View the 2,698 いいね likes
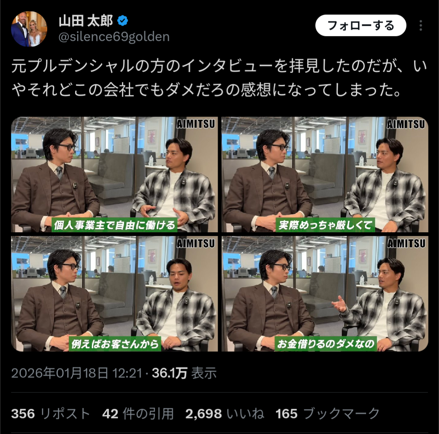439x434 pixels. pyautogui.click(x=225, y=414)
